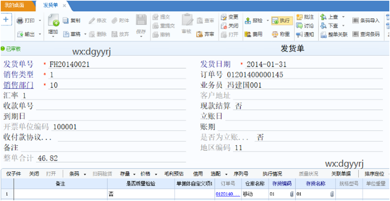Screen dimensions: 390x201
Task: Click the 整单关联 linked documents icon
Action: click(x=323, y=35)
